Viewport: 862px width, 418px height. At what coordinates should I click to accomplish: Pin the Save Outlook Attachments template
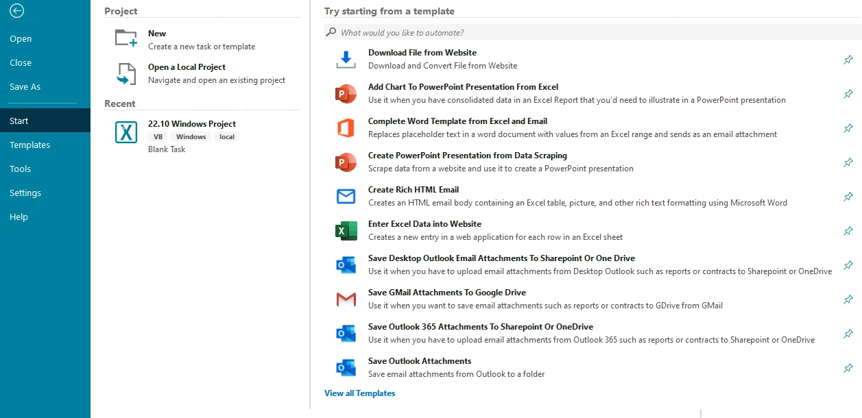tap(848, 368)
